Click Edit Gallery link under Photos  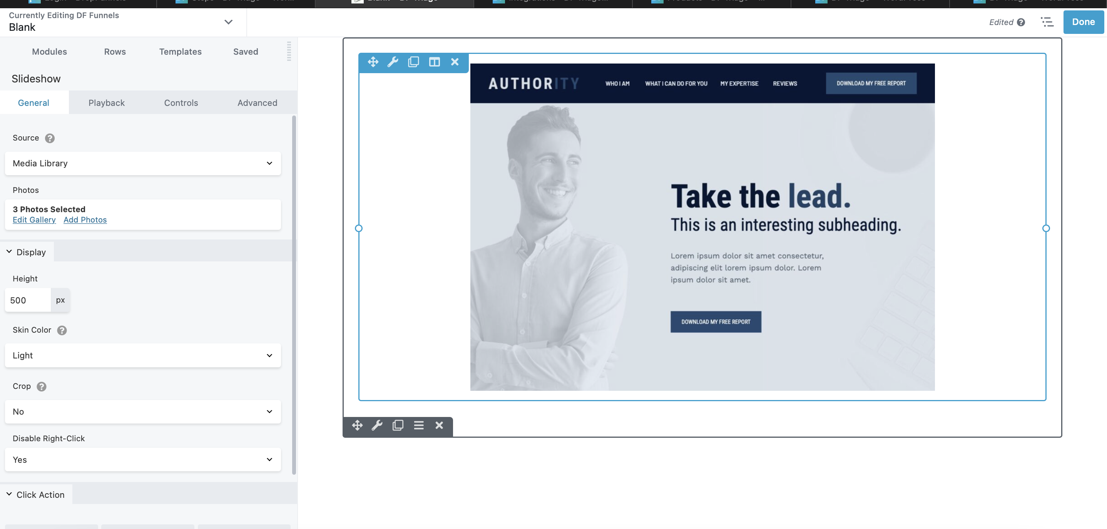34,220
